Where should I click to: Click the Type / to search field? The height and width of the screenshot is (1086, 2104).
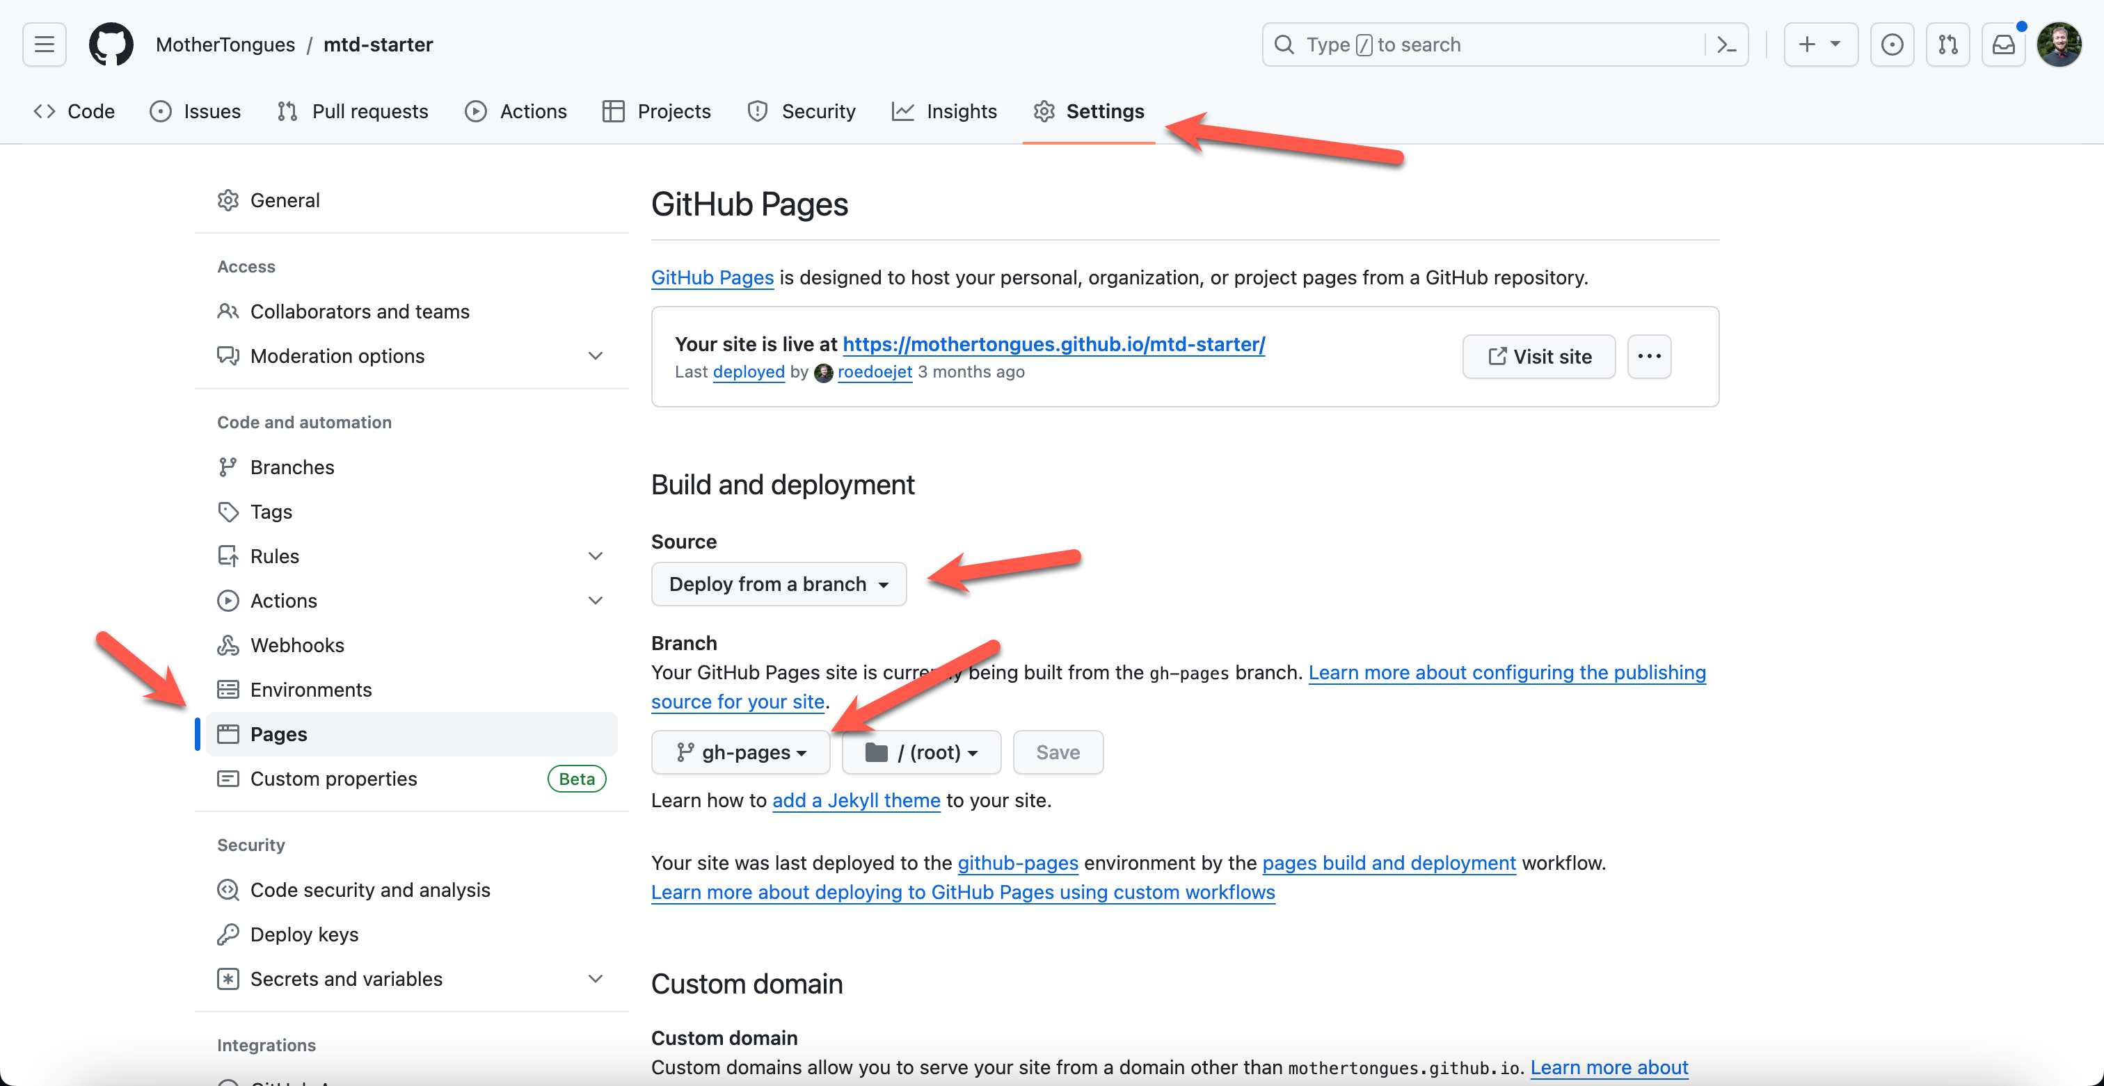tap(1504, 44)
